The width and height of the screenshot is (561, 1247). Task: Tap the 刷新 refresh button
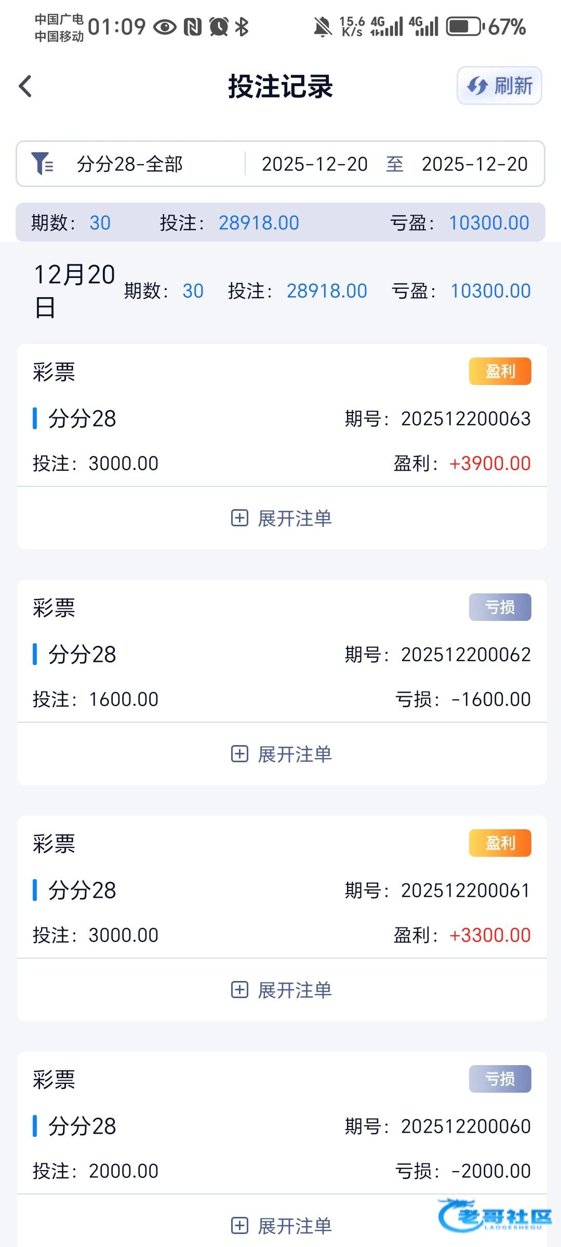[499, 86]
